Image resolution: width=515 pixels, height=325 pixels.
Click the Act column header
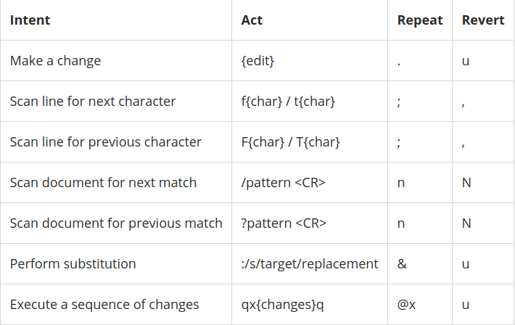[252, 20]
